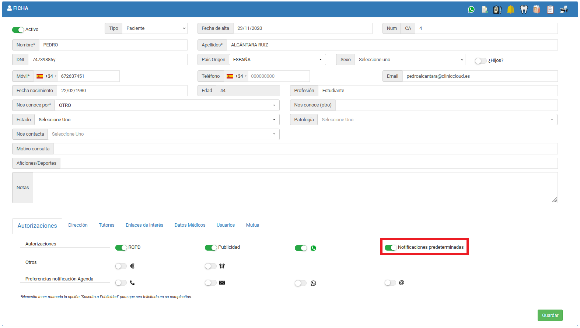580x328 pixels.
Task: Enable email envelope notification toggle
Action: (211, 283)
